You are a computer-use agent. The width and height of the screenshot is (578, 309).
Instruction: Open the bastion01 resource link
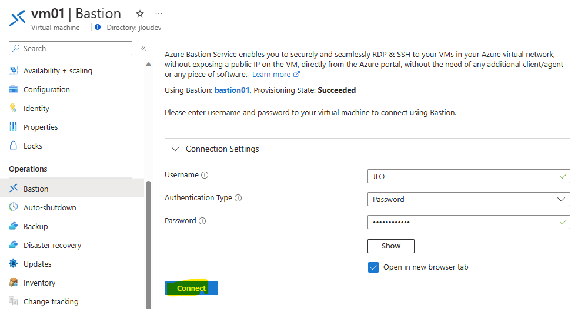click(232, 90)
